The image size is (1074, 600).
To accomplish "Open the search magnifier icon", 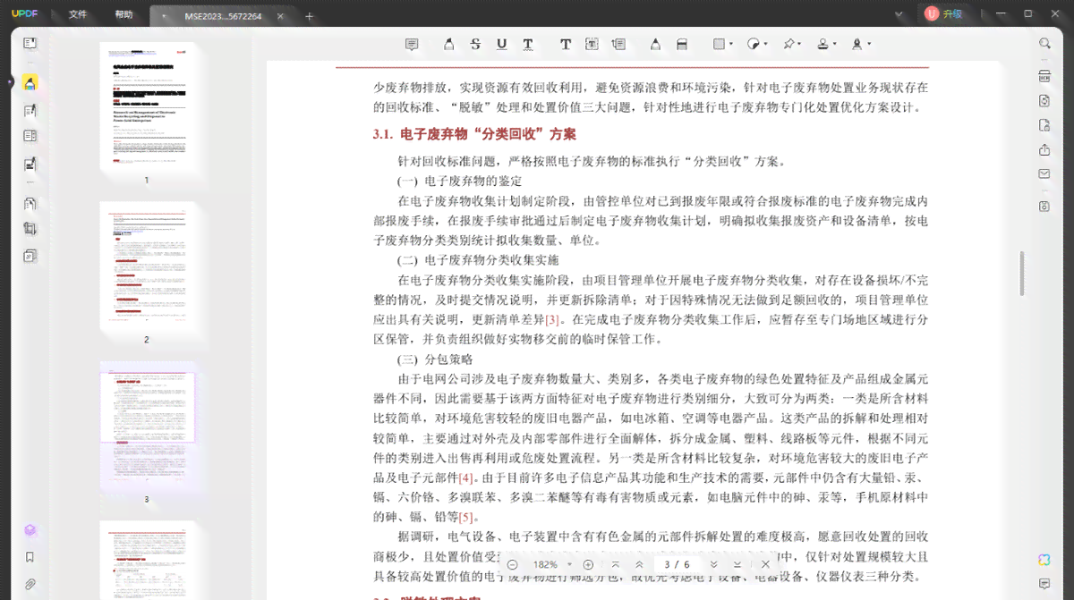I will (1044, 43).
